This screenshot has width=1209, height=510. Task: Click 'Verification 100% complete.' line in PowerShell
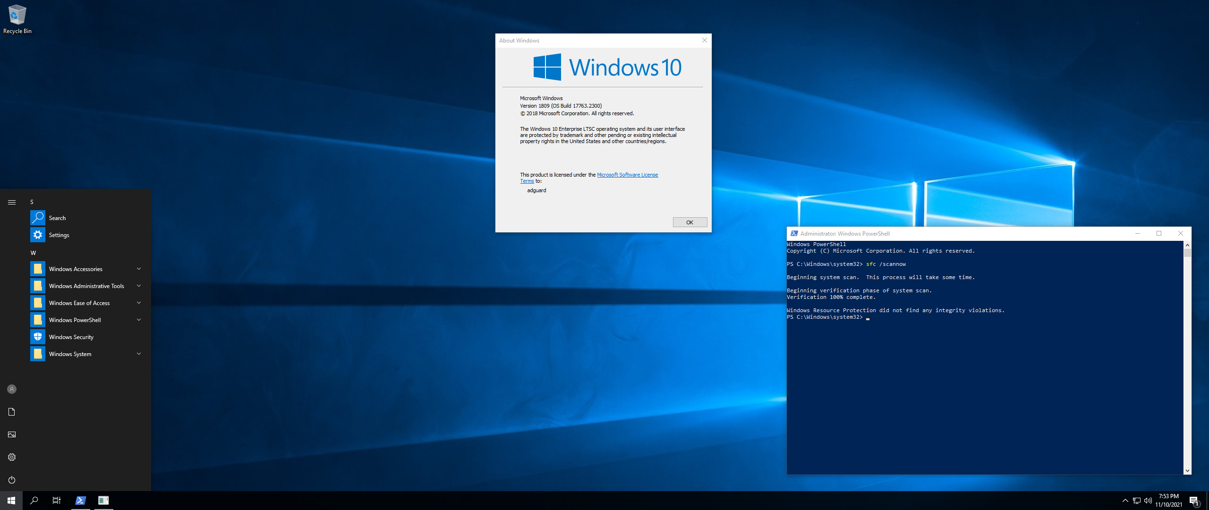coord(831,297)
